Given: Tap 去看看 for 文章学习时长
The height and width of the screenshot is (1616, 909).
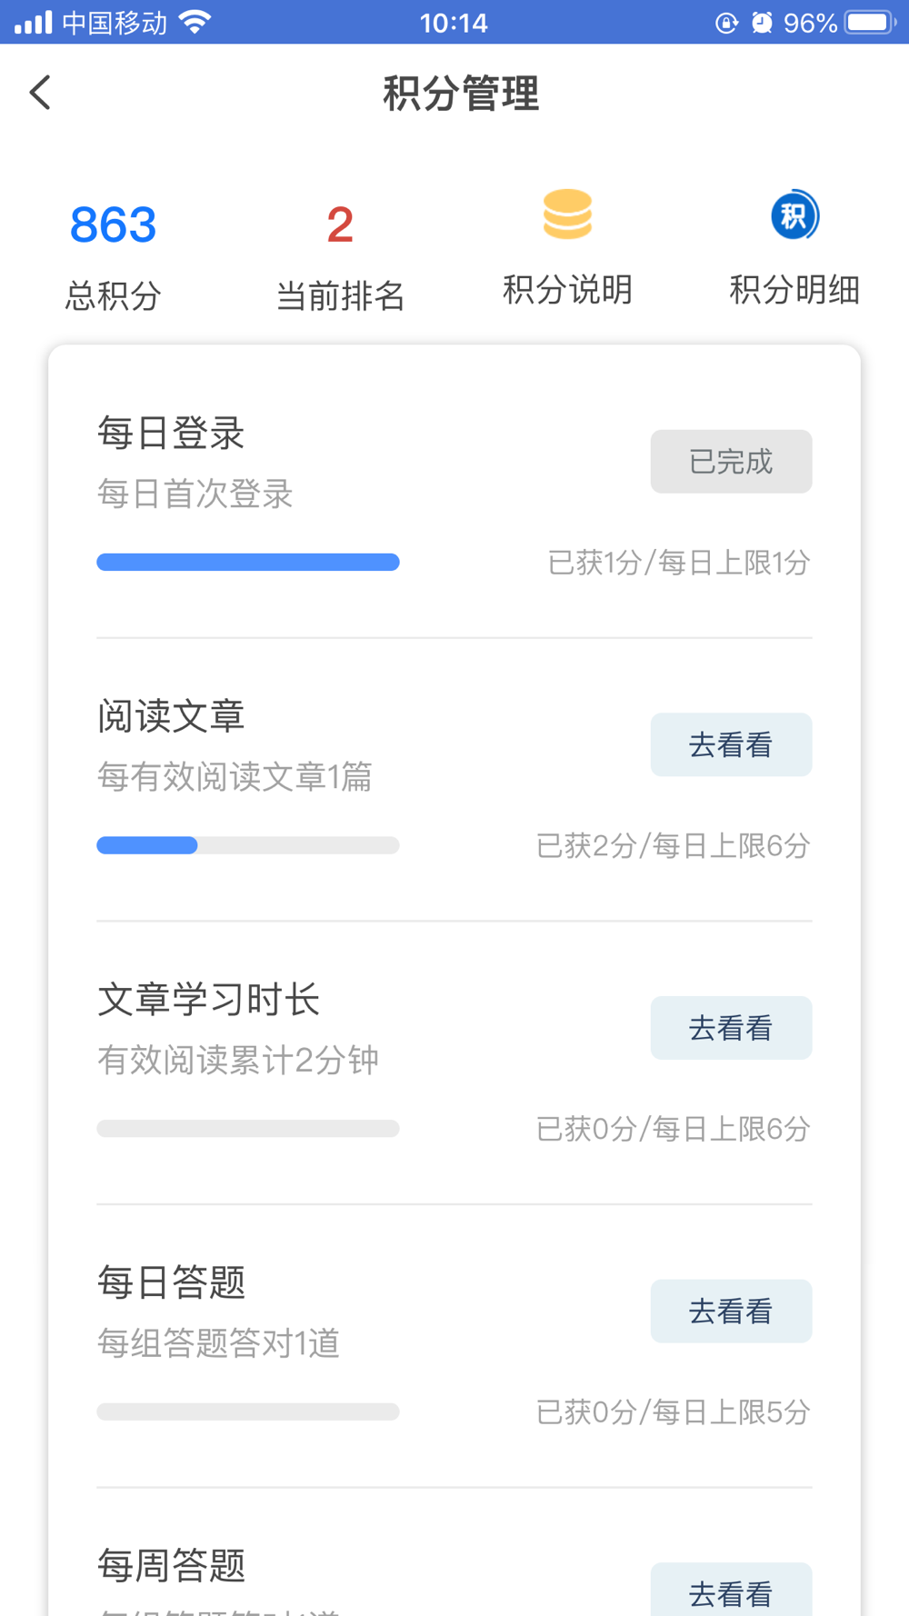Looking at the screenshot, I should [731, 1028].
